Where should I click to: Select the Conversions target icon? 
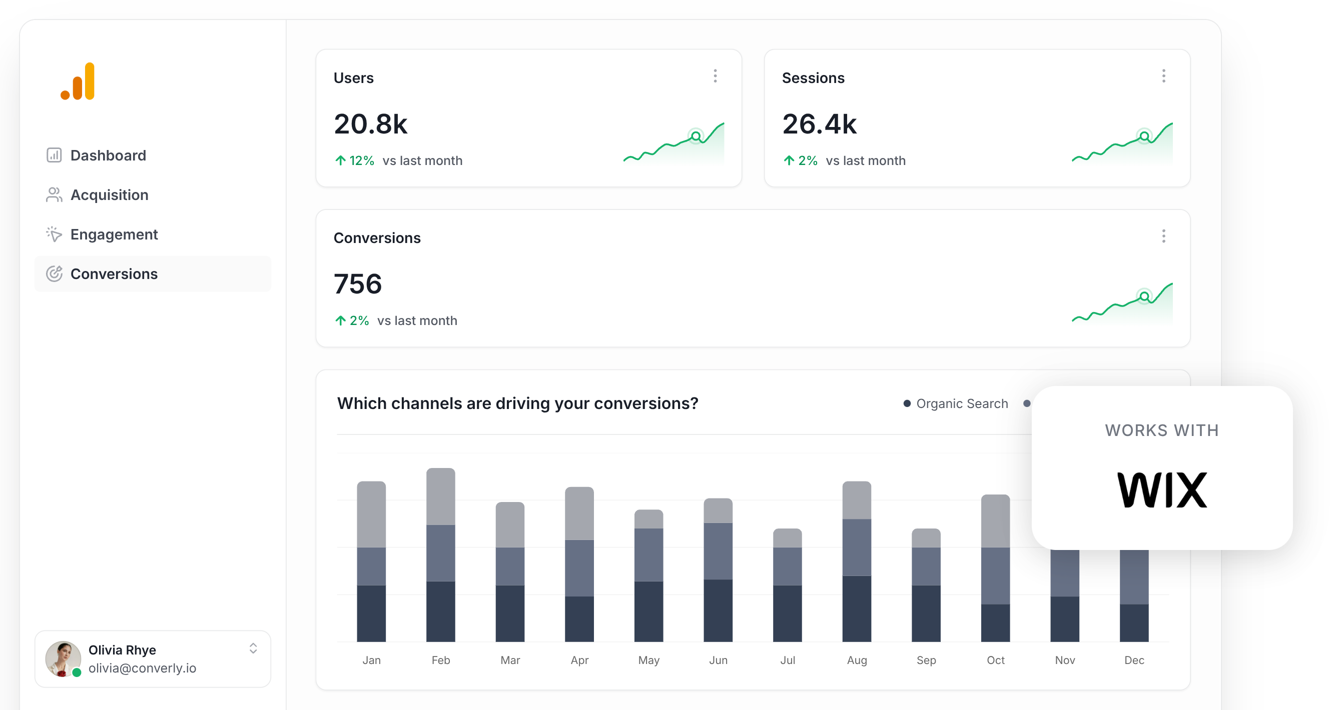coord(54,273)
